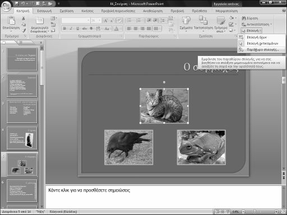Viewport: 287px width, 215px height.
Task: Click the Cut scissors icon
Action: pyautogui.click(x=24, y=18)
